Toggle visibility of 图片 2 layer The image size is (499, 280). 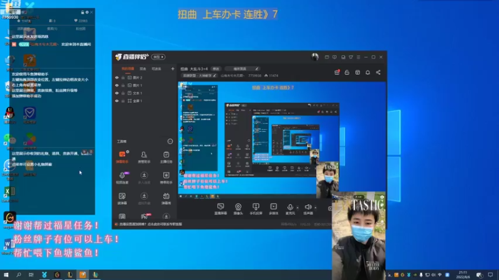pos(117,77)
